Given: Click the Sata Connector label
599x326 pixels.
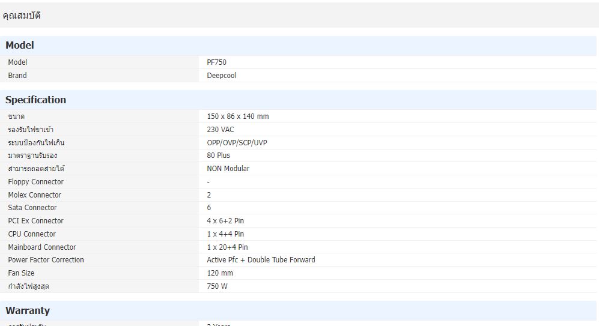Looking at the screenshot, I should coord(32,208).
